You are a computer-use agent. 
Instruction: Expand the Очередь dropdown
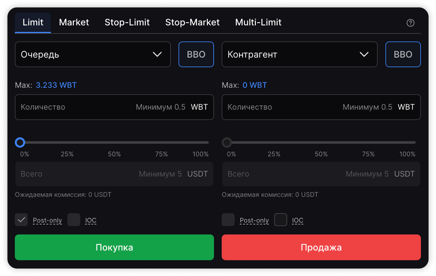[93, 54]
